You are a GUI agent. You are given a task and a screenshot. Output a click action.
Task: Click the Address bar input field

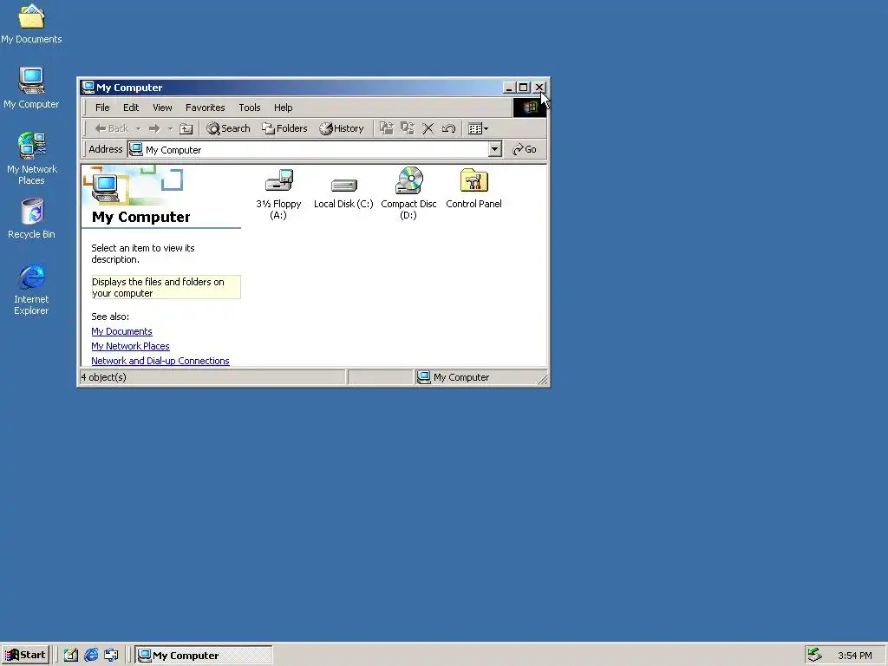(x=308, y=149)
